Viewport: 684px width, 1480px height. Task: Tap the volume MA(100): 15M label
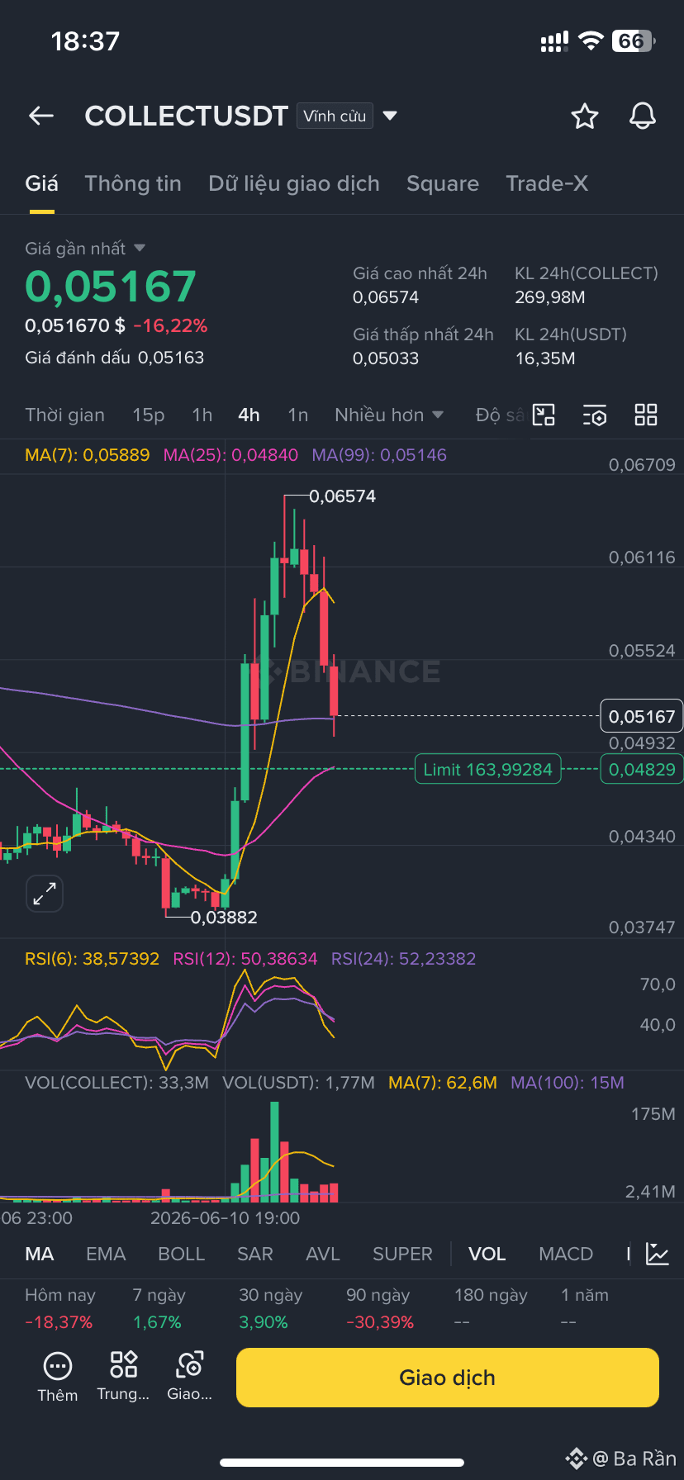568,1083
